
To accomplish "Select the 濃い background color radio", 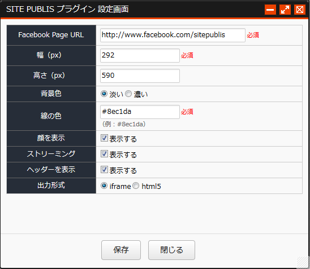I will point(128,94).
